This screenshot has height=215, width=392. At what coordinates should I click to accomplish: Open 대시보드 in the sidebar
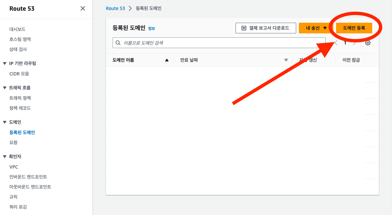coord(17,29)
